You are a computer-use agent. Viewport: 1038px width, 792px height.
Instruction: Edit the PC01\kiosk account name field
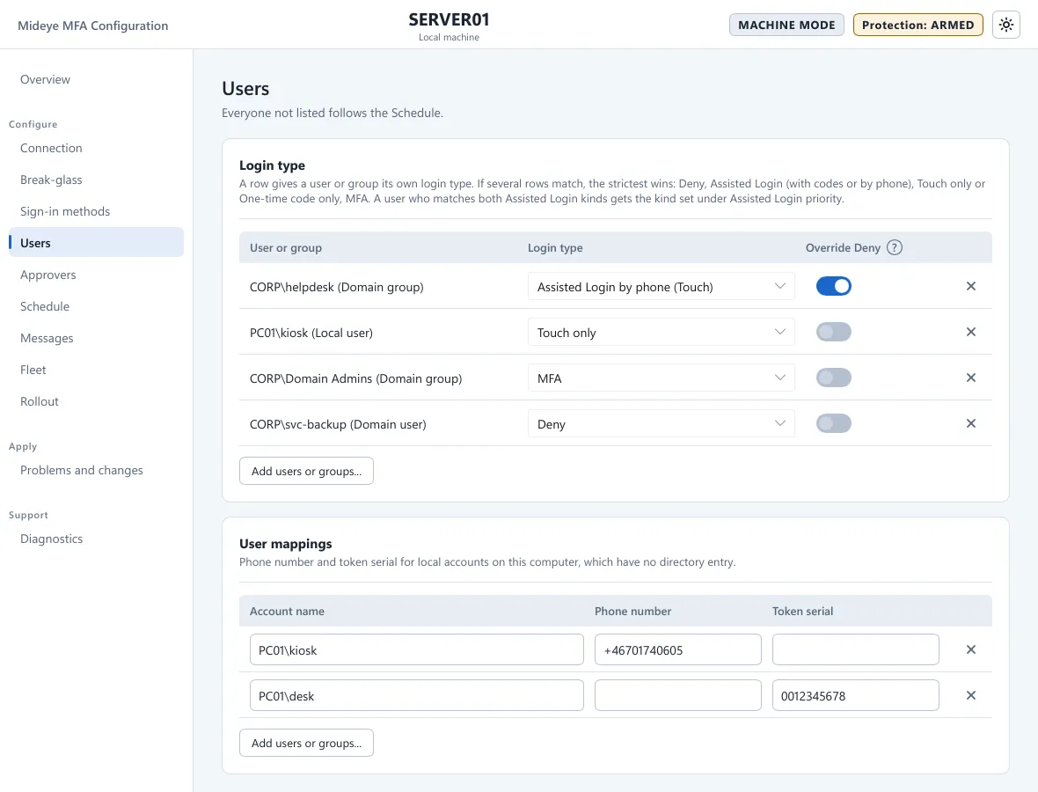point(416,649)
